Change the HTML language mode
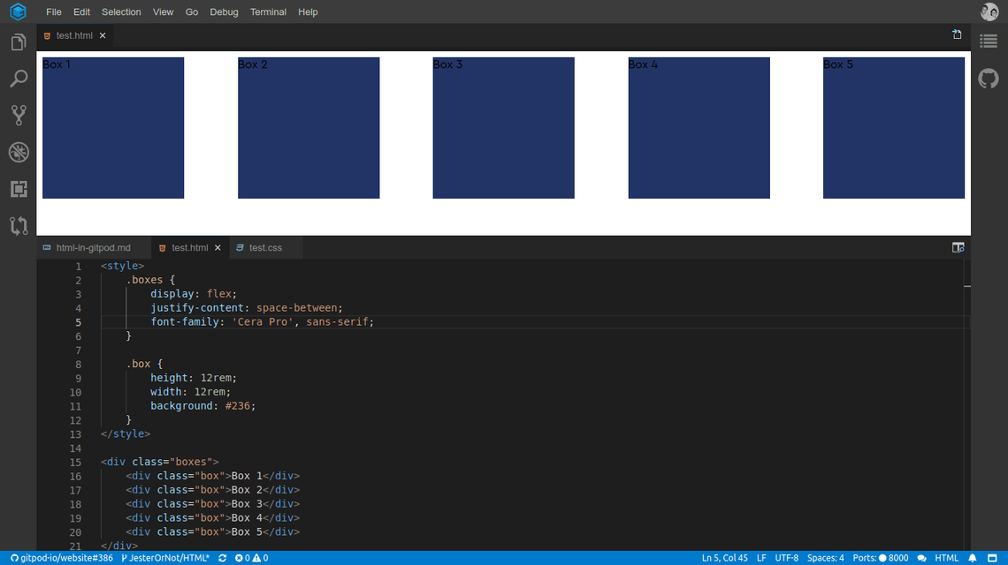The width and height of the screenshot is (1008, 565). coord(946,558)
